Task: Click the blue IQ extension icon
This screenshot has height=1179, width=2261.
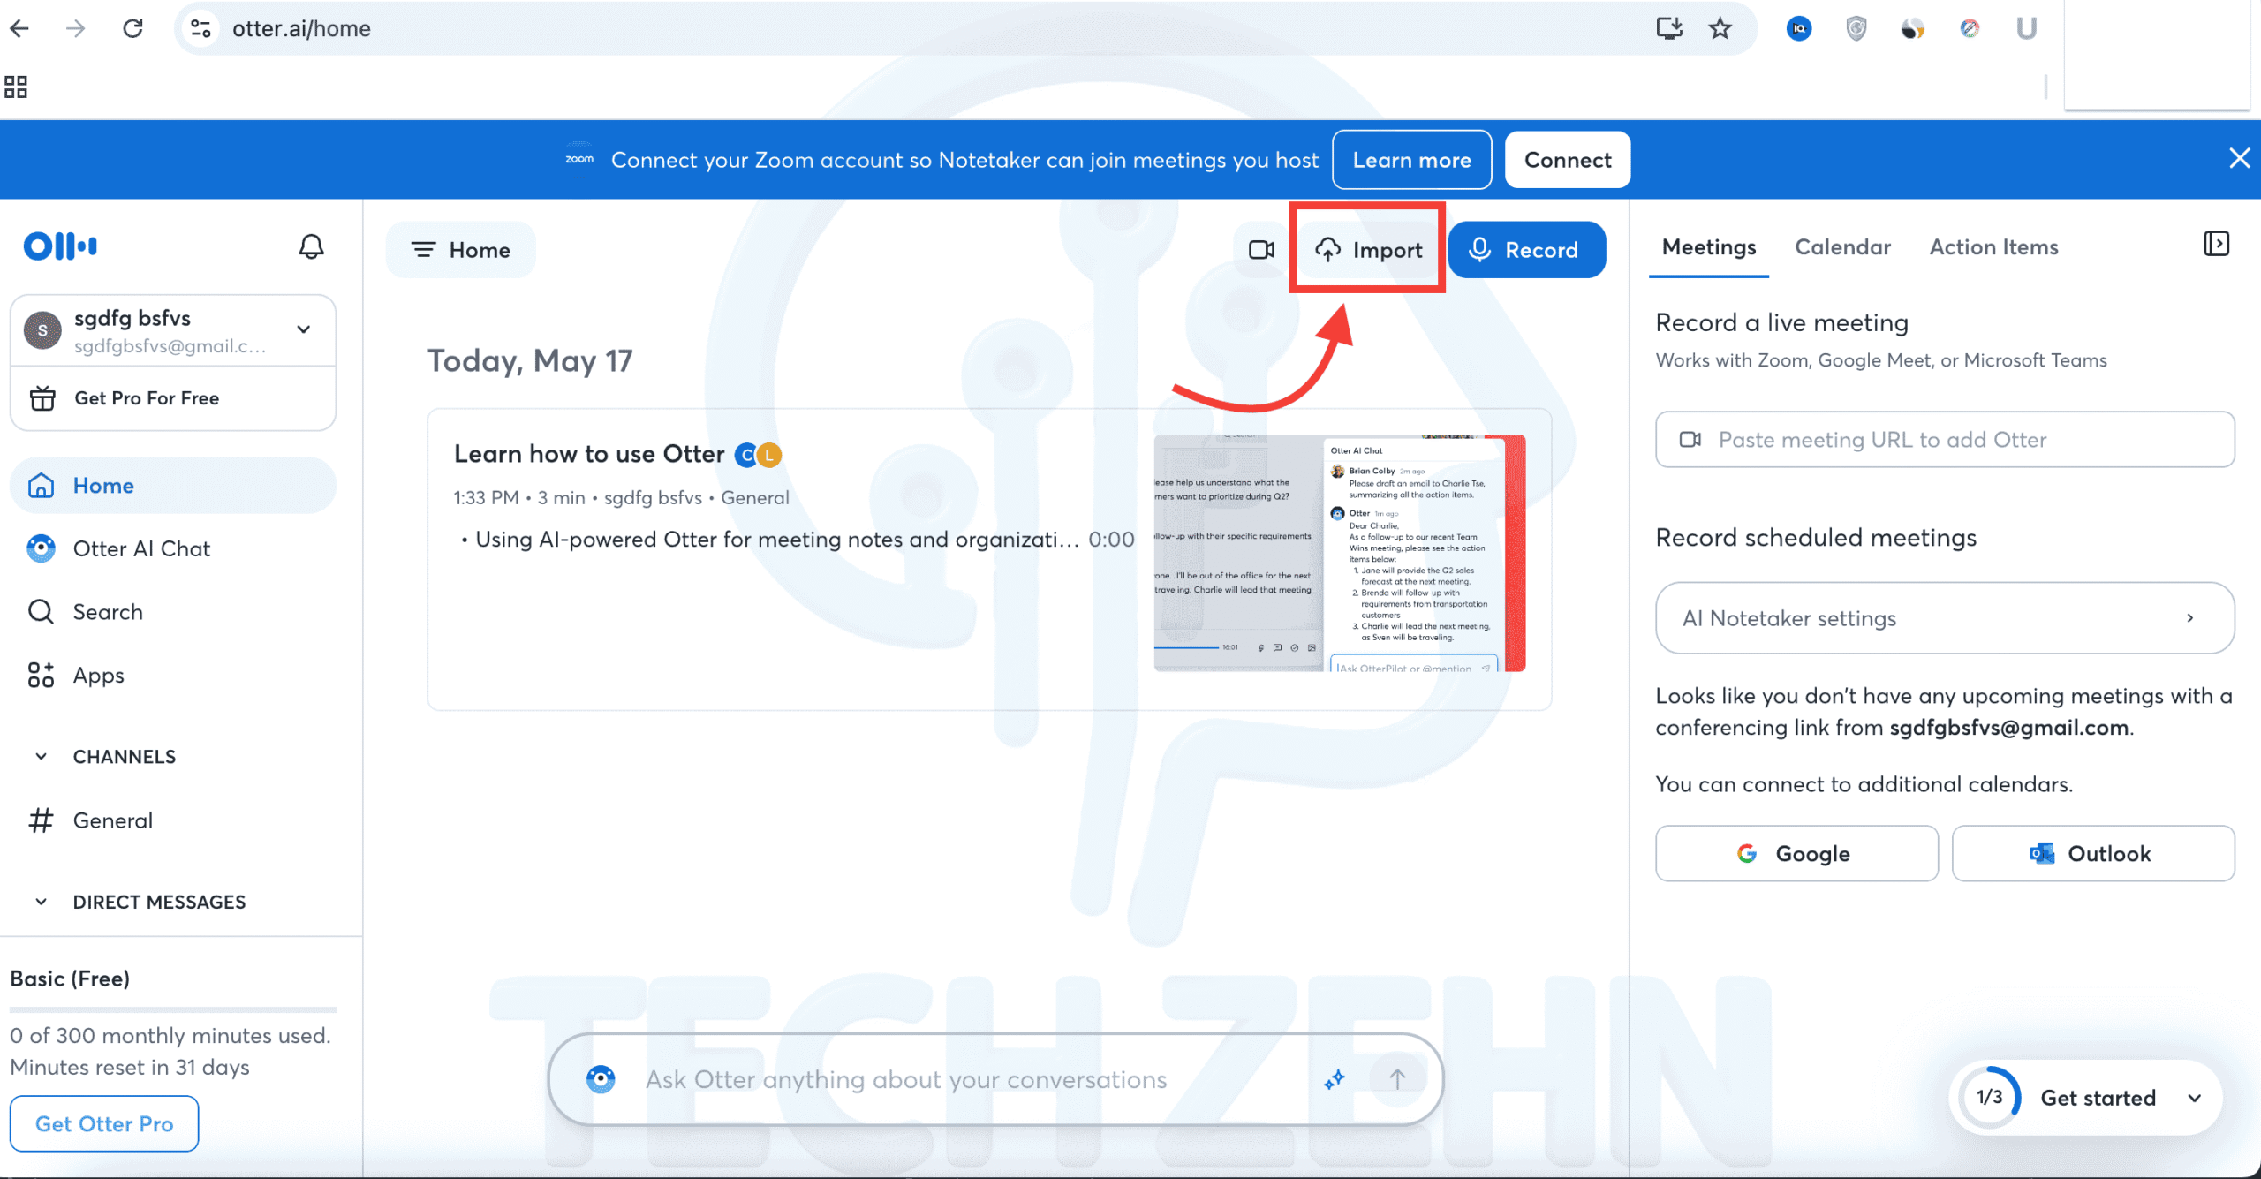Action: click(x=1799, y=29)
